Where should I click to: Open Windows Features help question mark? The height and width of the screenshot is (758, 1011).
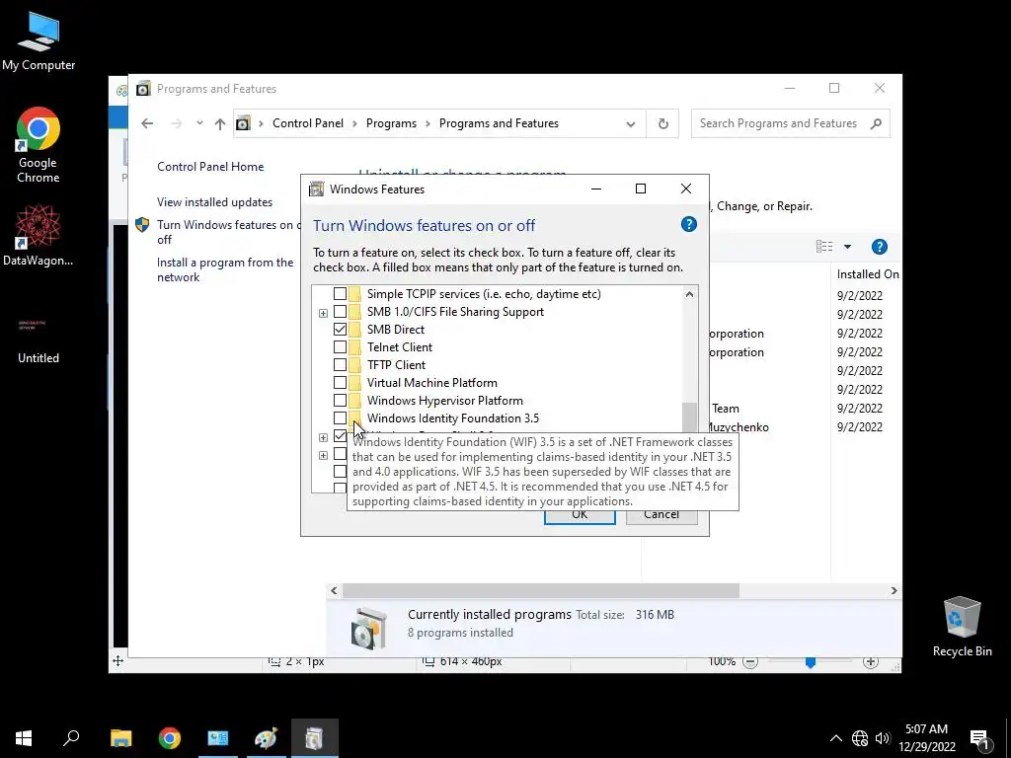pos(688,224)
